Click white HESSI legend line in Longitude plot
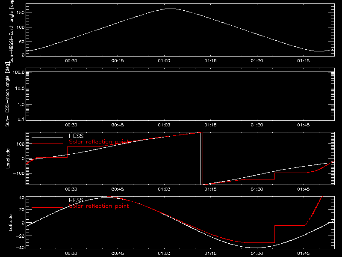The height and width of the screenshot is (257, 342). point(47,137)
